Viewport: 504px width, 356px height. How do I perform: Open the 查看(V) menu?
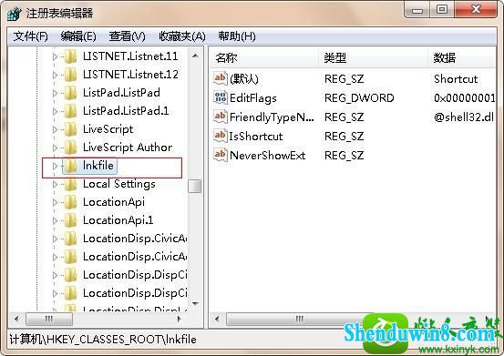coord(127,36)
